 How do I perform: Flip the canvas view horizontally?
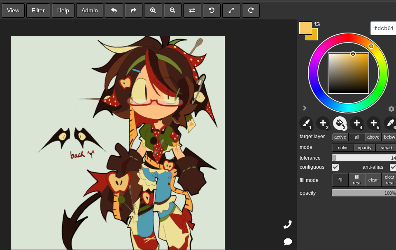(x=192, y=10)
